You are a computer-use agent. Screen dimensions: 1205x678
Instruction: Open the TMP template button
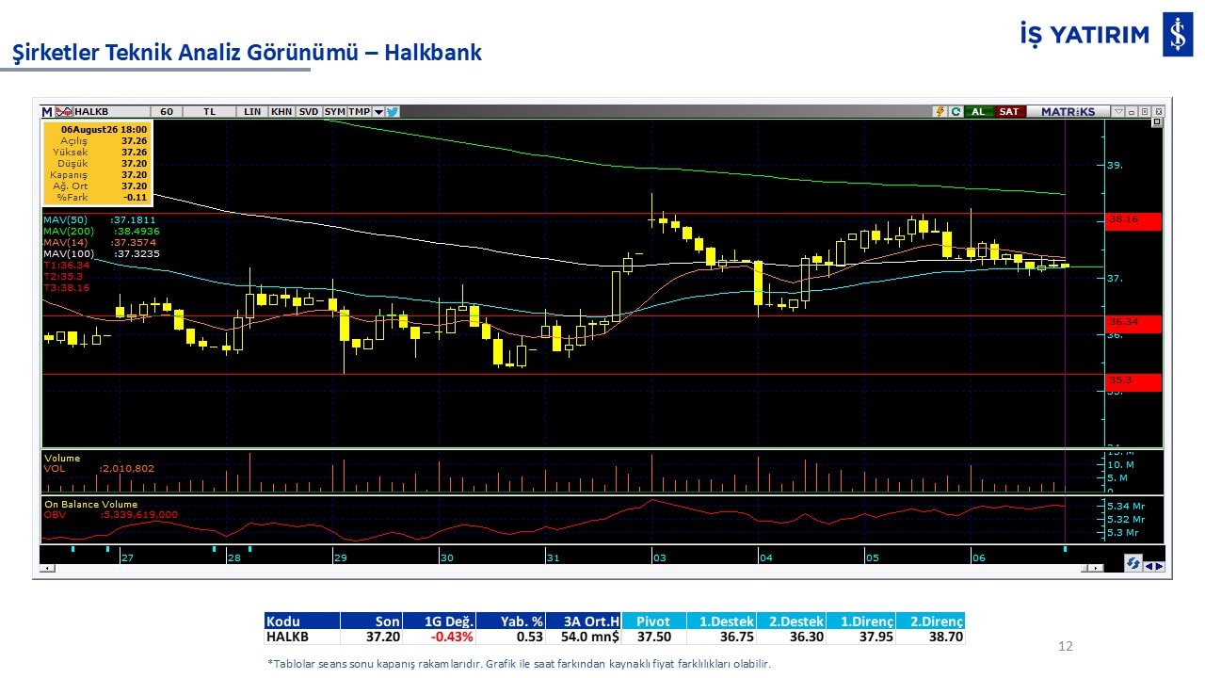pos(359,111)
